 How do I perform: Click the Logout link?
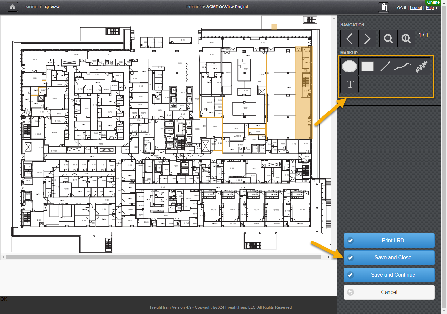pyautogui.click(x=416, y=8)
